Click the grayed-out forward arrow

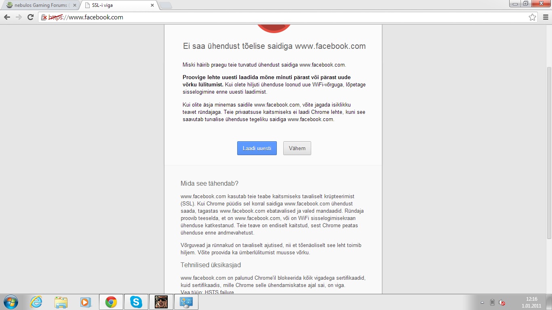tap(19, 17)
